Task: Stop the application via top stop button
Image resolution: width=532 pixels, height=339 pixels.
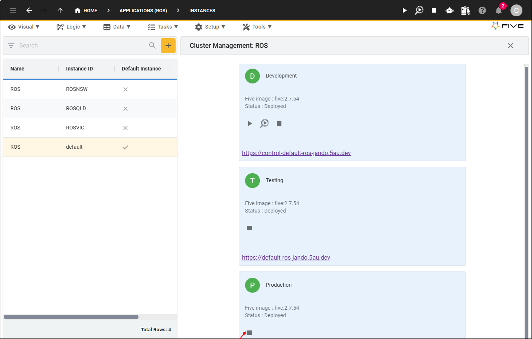Action: pyautogui.click(x=434, y=10)
